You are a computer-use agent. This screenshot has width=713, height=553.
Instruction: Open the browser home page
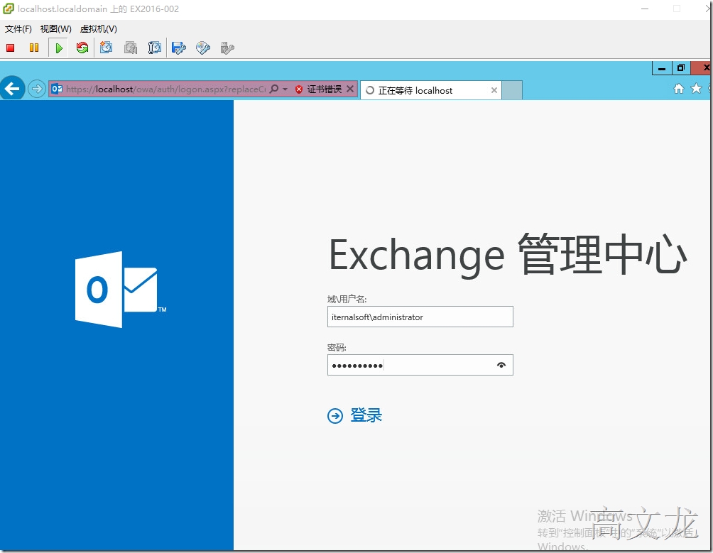click(678, 89)
